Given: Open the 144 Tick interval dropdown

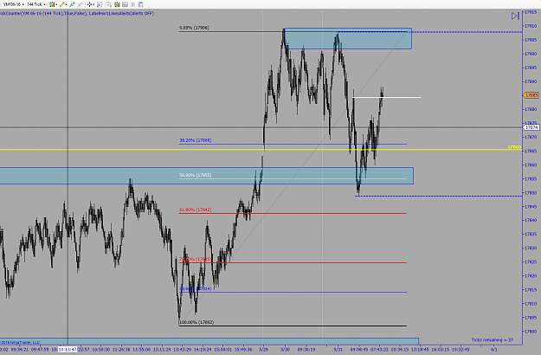Looking at the screenshot, I should coord(36,4).
